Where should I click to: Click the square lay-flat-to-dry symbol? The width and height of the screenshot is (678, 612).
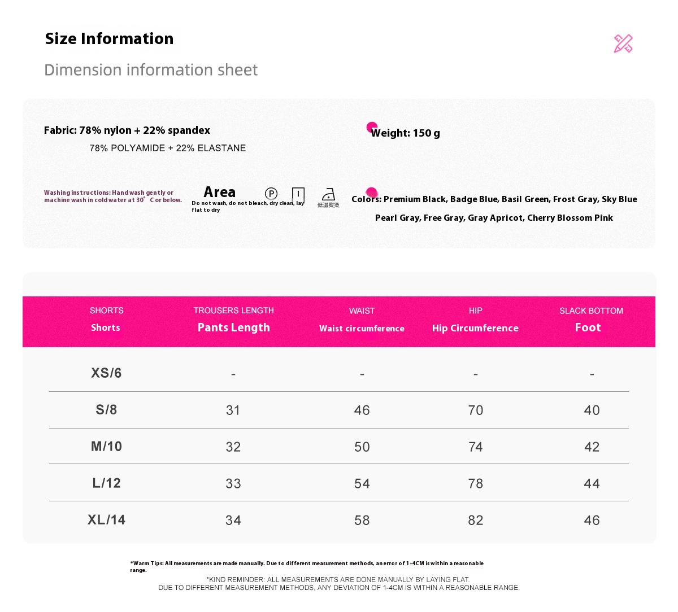tap(298, 195)
